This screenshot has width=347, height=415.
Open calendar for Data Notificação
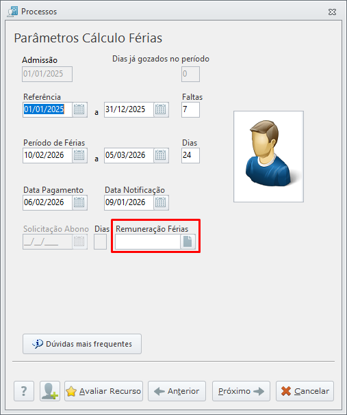(161, 202)
